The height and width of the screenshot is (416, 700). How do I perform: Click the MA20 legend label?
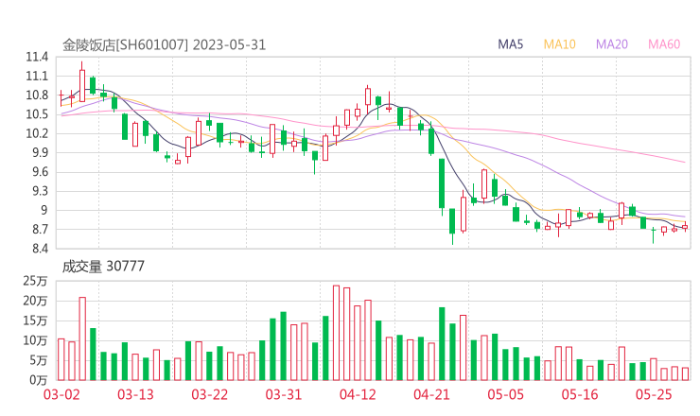point(612,44)
